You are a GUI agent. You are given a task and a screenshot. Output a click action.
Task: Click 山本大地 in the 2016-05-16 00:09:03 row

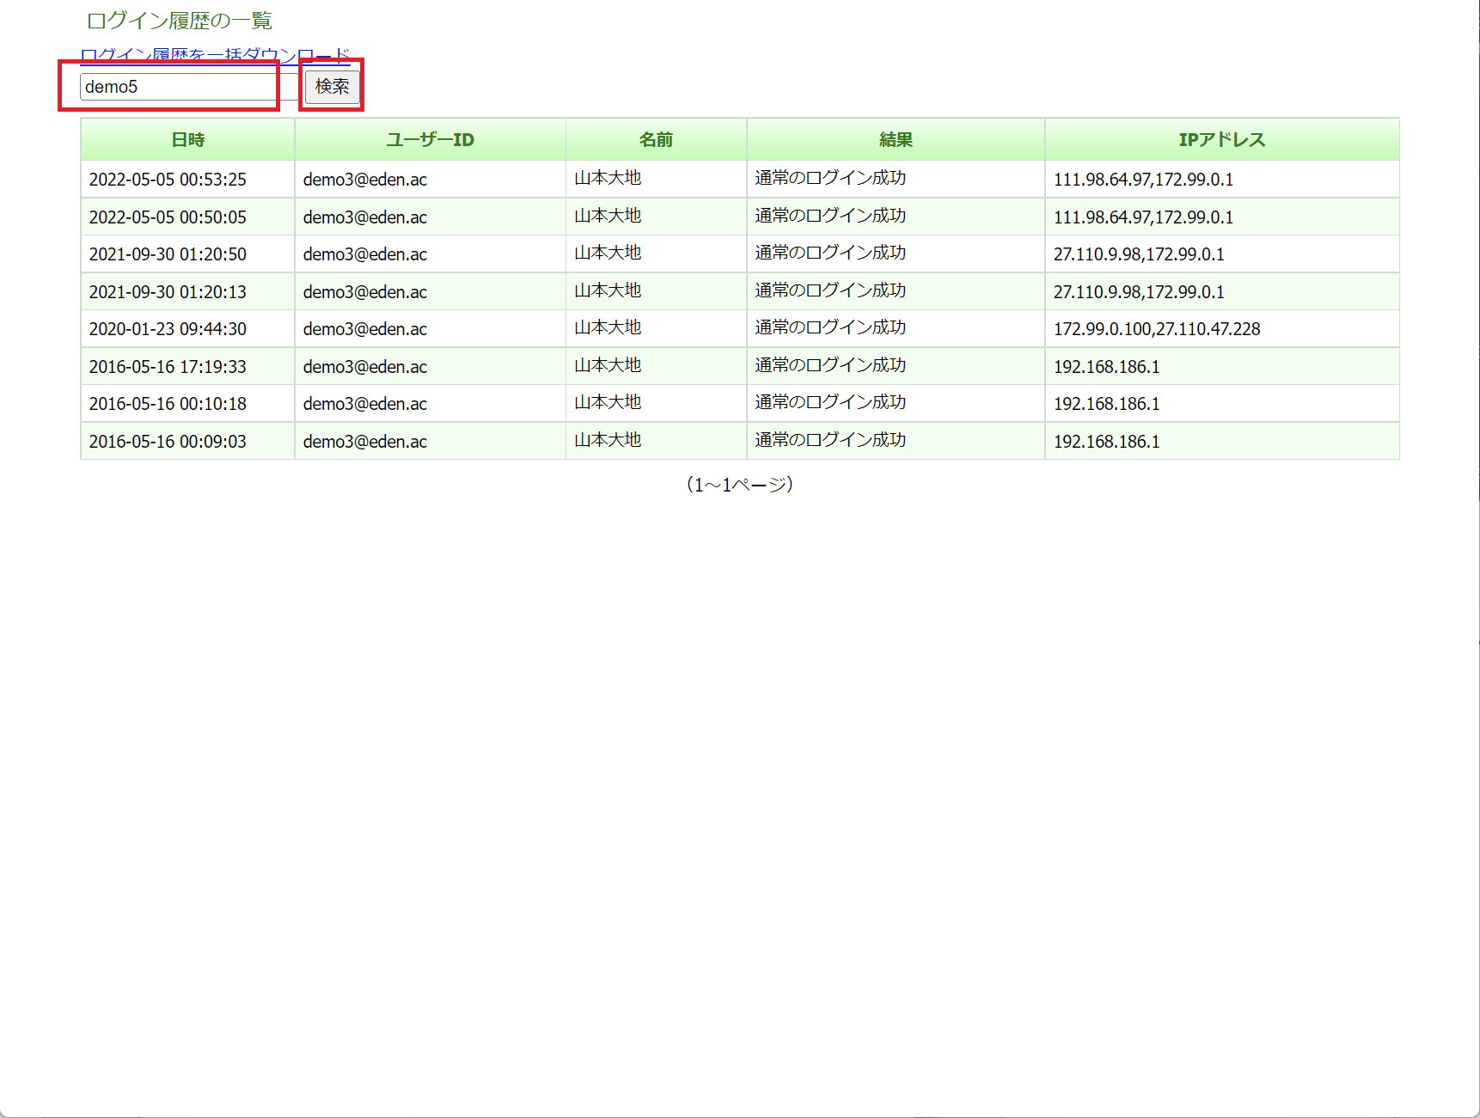pos(608,440)
